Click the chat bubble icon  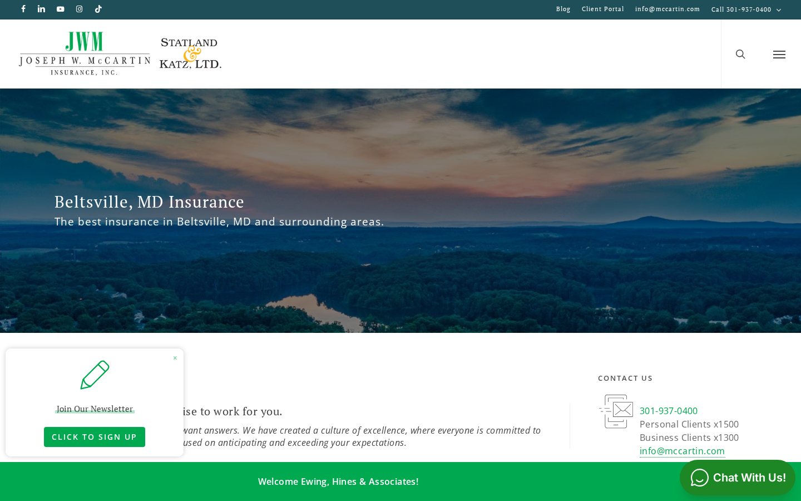point(699,478)
